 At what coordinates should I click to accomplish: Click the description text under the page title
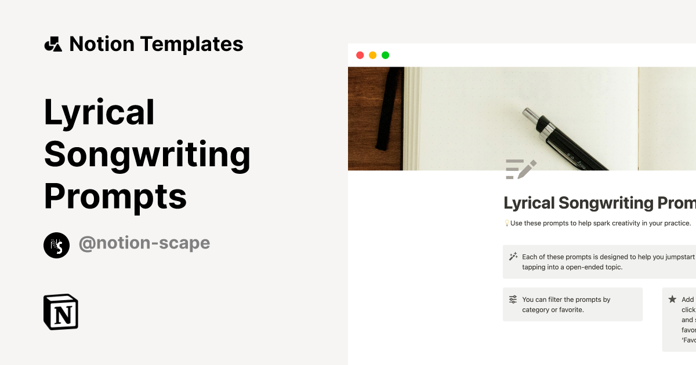point(597,222)
